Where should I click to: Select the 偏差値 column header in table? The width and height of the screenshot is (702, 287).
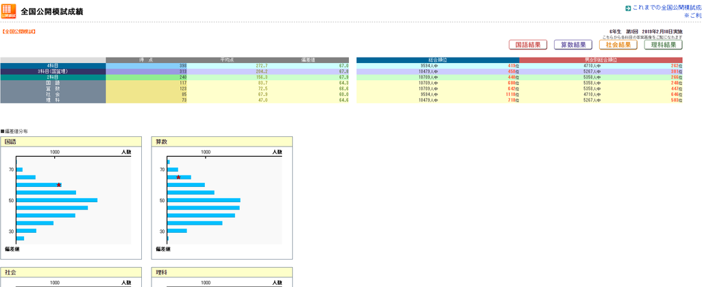pyautogui.click(x=308, y=60)
